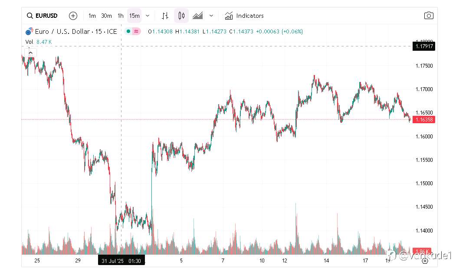The image size is (456, 272).
Task: Switch to the 15m timeframe
Action: pos(135,16)
